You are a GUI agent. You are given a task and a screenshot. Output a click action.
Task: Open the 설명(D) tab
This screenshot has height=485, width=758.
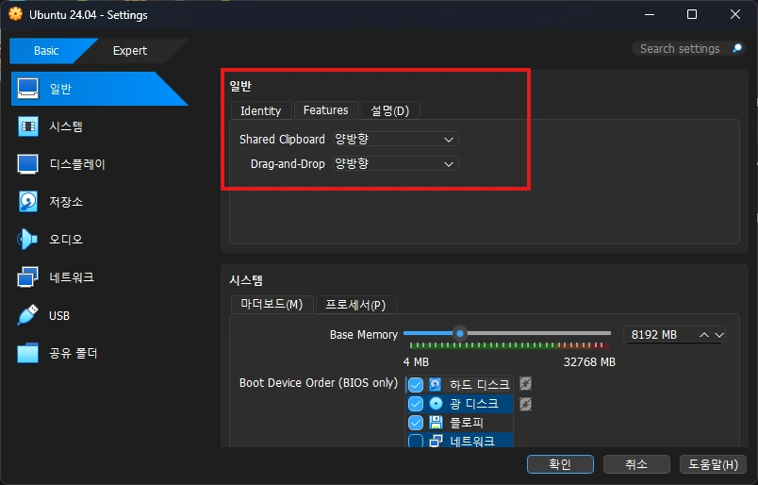(x=390, y=110)
